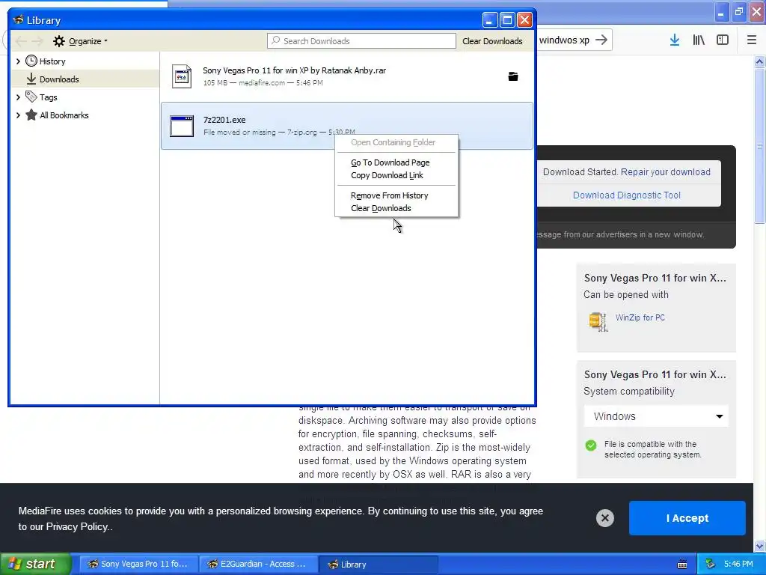Click the taskbar clock 5:46 PM
The image size is (766, 575).
pyautogui.click(x=738, y=565)
